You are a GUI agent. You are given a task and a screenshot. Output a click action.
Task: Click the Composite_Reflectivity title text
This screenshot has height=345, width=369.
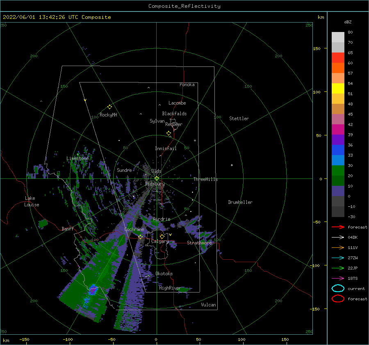click(184, 6)
